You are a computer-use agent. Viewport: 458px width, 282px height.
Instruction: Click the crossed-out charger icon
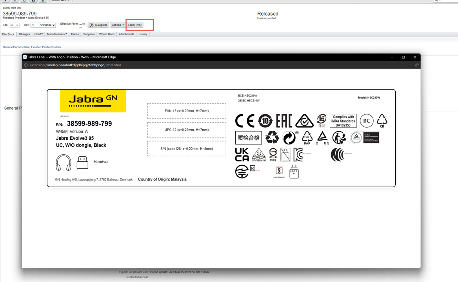click(x=285, y=155)
